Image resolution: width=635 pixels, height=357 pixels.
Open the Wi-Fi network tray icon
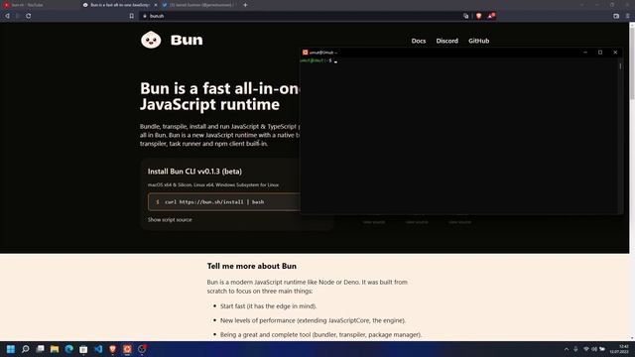click(x=586, y=349)
